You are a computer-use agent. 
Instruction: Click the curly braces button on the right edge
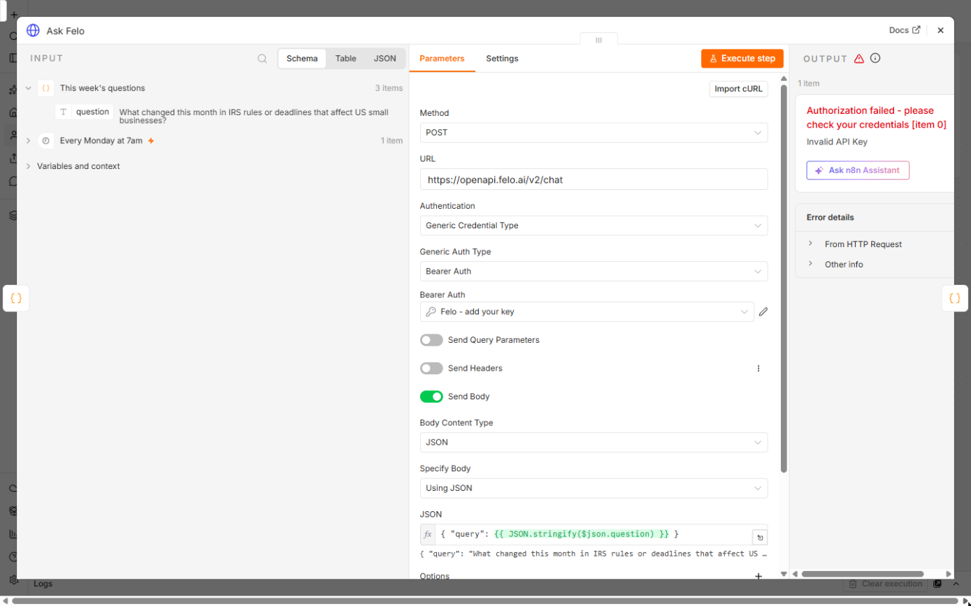pyautogui.click(x=955, y=298)
